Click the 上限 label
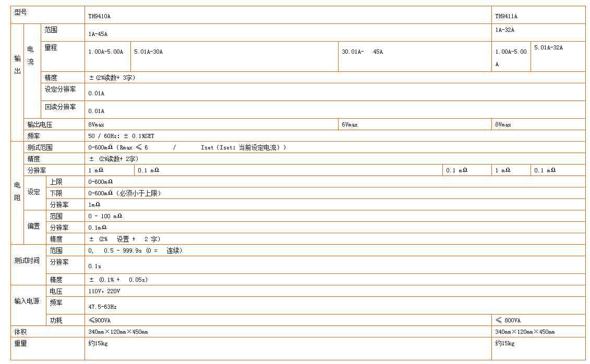This screenshot has width=590, height=364. click(x=56, y=182)
